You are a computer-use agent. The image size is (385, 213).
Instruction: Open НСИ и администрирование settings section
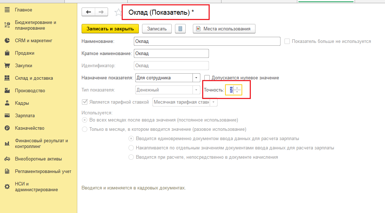8,186
